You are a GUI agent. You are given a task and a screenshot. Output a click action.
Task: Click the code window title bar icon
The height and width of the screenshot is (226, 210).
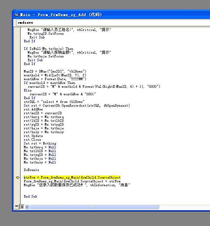point(17,15)
